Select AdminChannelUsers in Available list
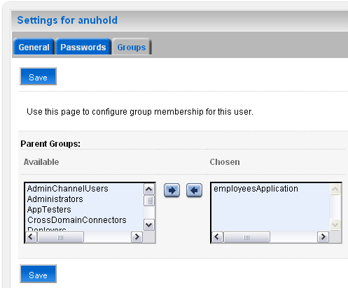This screenshot has height=288, width=348. (x=68, y=189)
